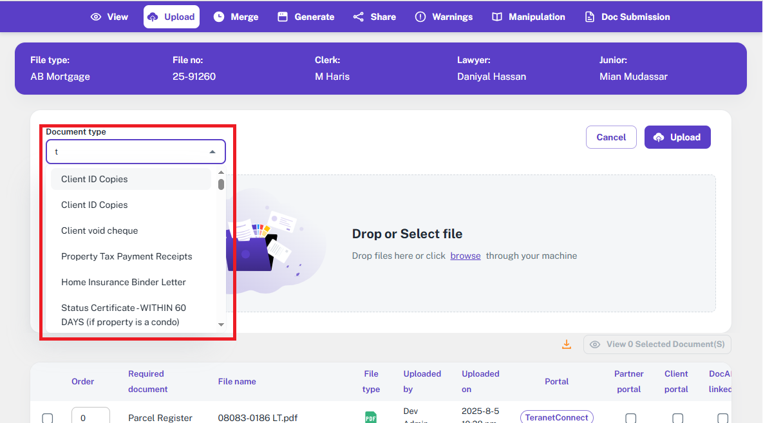Viewport: 763px width, 423px height.
Task: Switch to the Merge tab
Action: (236, 17)
